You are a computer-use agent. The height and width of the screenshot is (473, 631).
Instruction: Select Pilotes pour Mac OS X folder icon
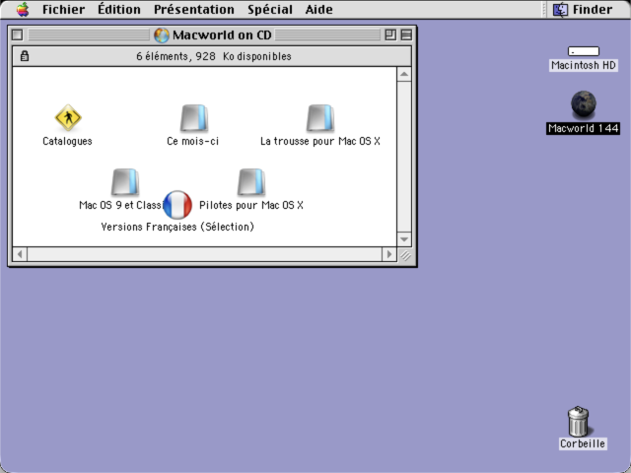pos(251,181)
